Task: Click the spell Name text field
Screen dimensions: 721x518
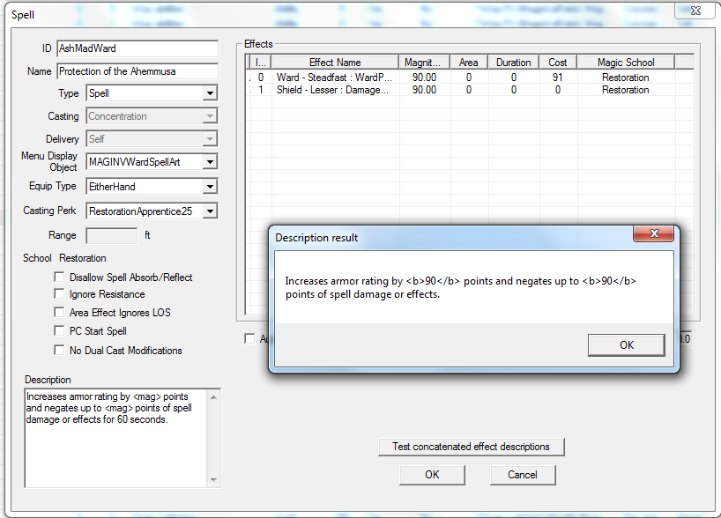Action: [x=137, y=71]
